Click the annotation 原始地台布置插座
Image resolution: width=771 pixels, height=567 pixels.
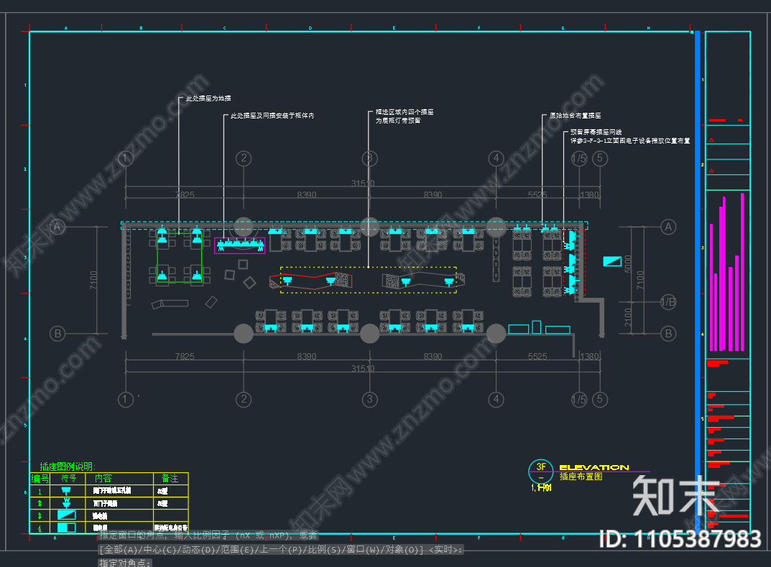click(576, 116)
